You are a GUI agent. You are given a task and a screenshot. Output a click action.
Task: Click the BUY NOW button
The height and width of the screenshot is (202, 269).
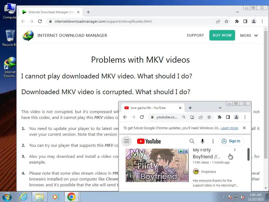222,35
